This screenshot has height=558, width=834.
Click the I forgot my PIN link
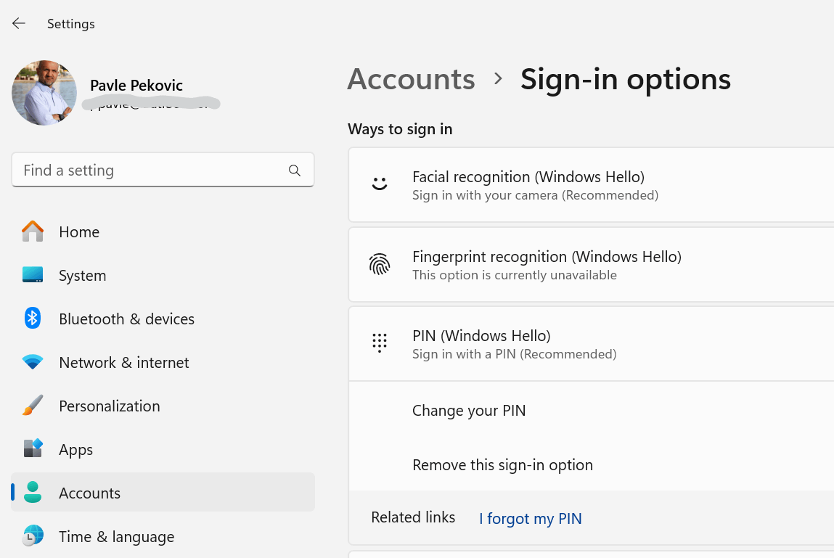(x=531, y=519)
